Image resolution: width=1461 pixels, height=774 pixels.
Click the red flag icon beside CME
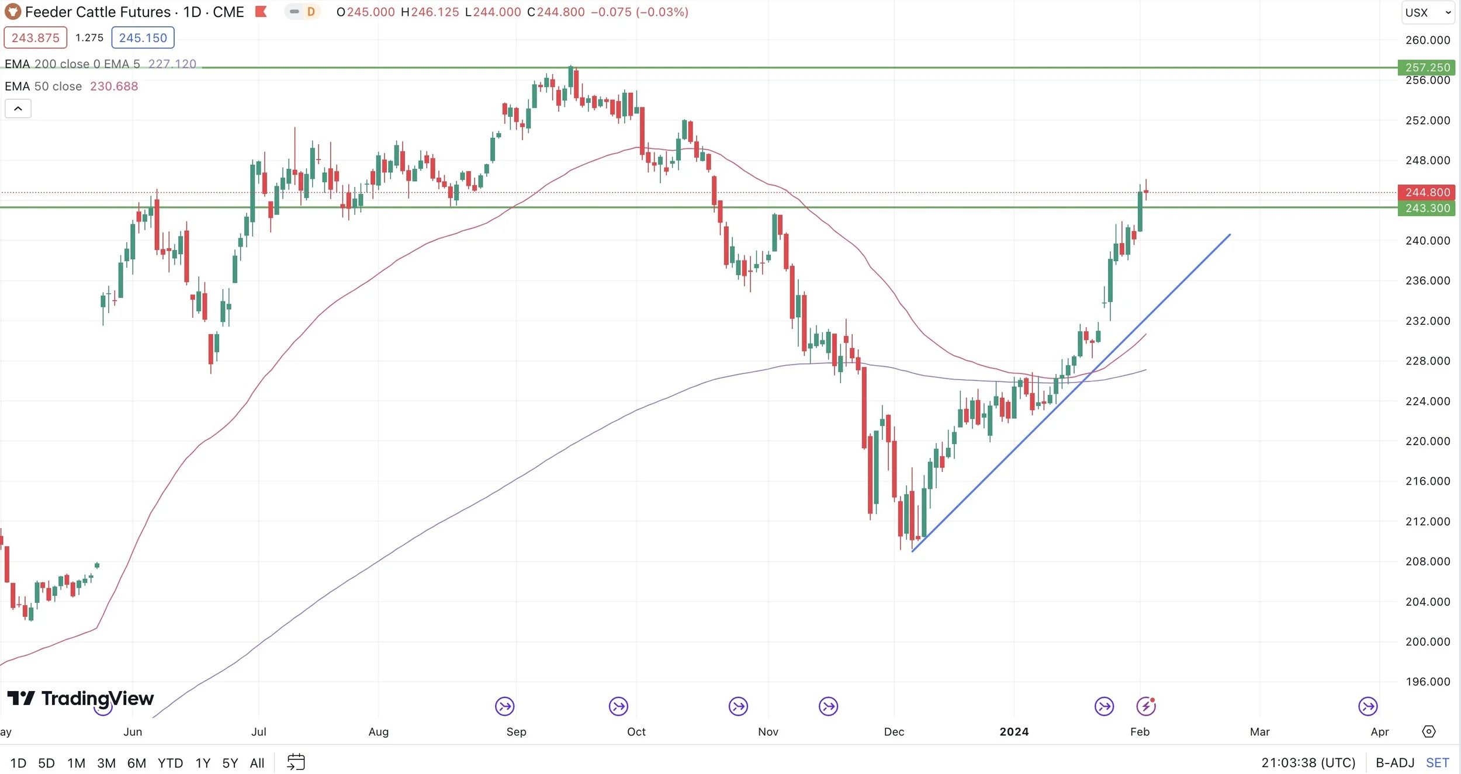point(261,12)
